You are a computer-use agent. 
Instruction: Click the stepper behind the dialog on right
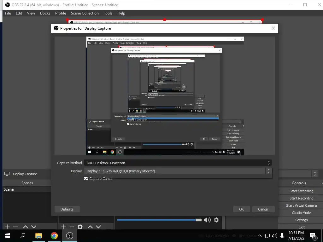pyautogui.click(x=314, y=174)
